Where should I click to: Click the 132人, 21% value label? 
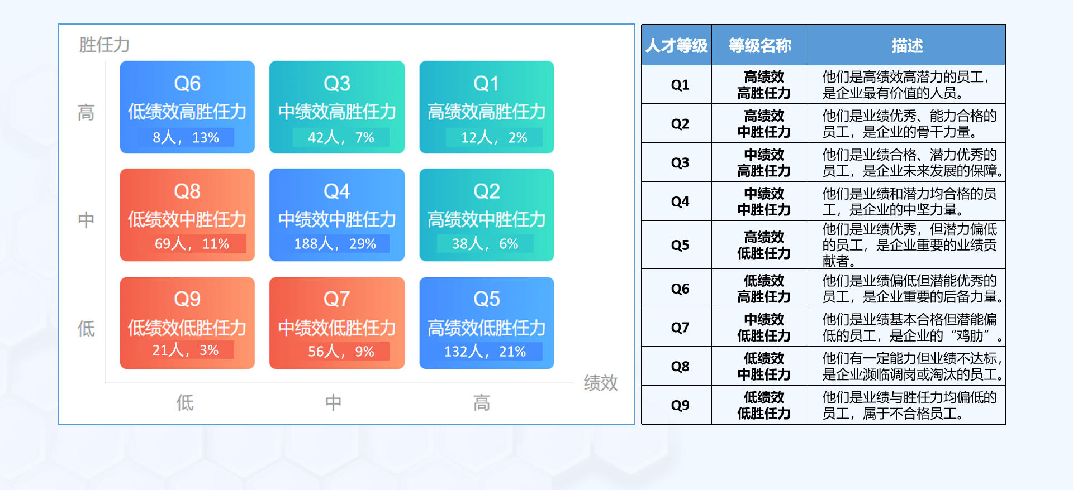click(x=485, y=352)
